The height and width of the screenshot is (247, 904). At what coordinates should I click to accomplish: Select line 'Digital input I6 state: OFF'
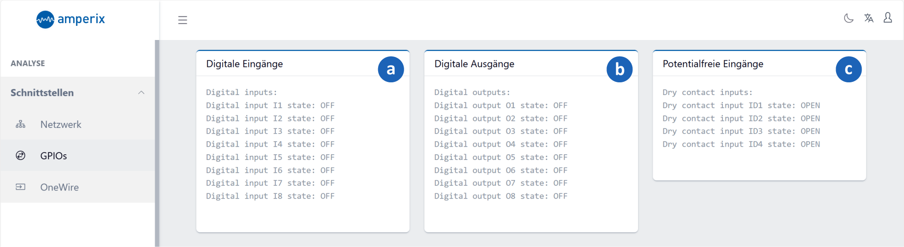click(270, 170)
